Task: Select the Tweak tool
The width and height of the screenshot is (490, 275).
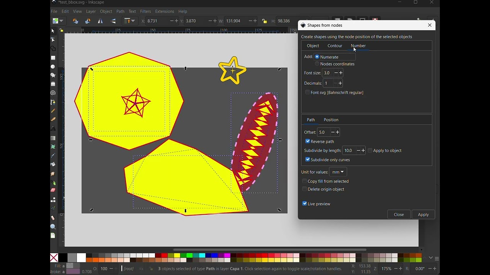Action: coord(53,174)
